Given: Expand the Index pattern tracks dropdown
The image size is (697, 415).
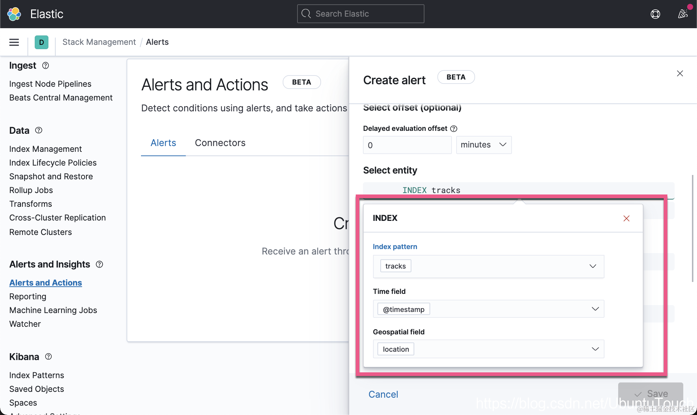Looking at the screenshot, I should (x=593, y=266).
